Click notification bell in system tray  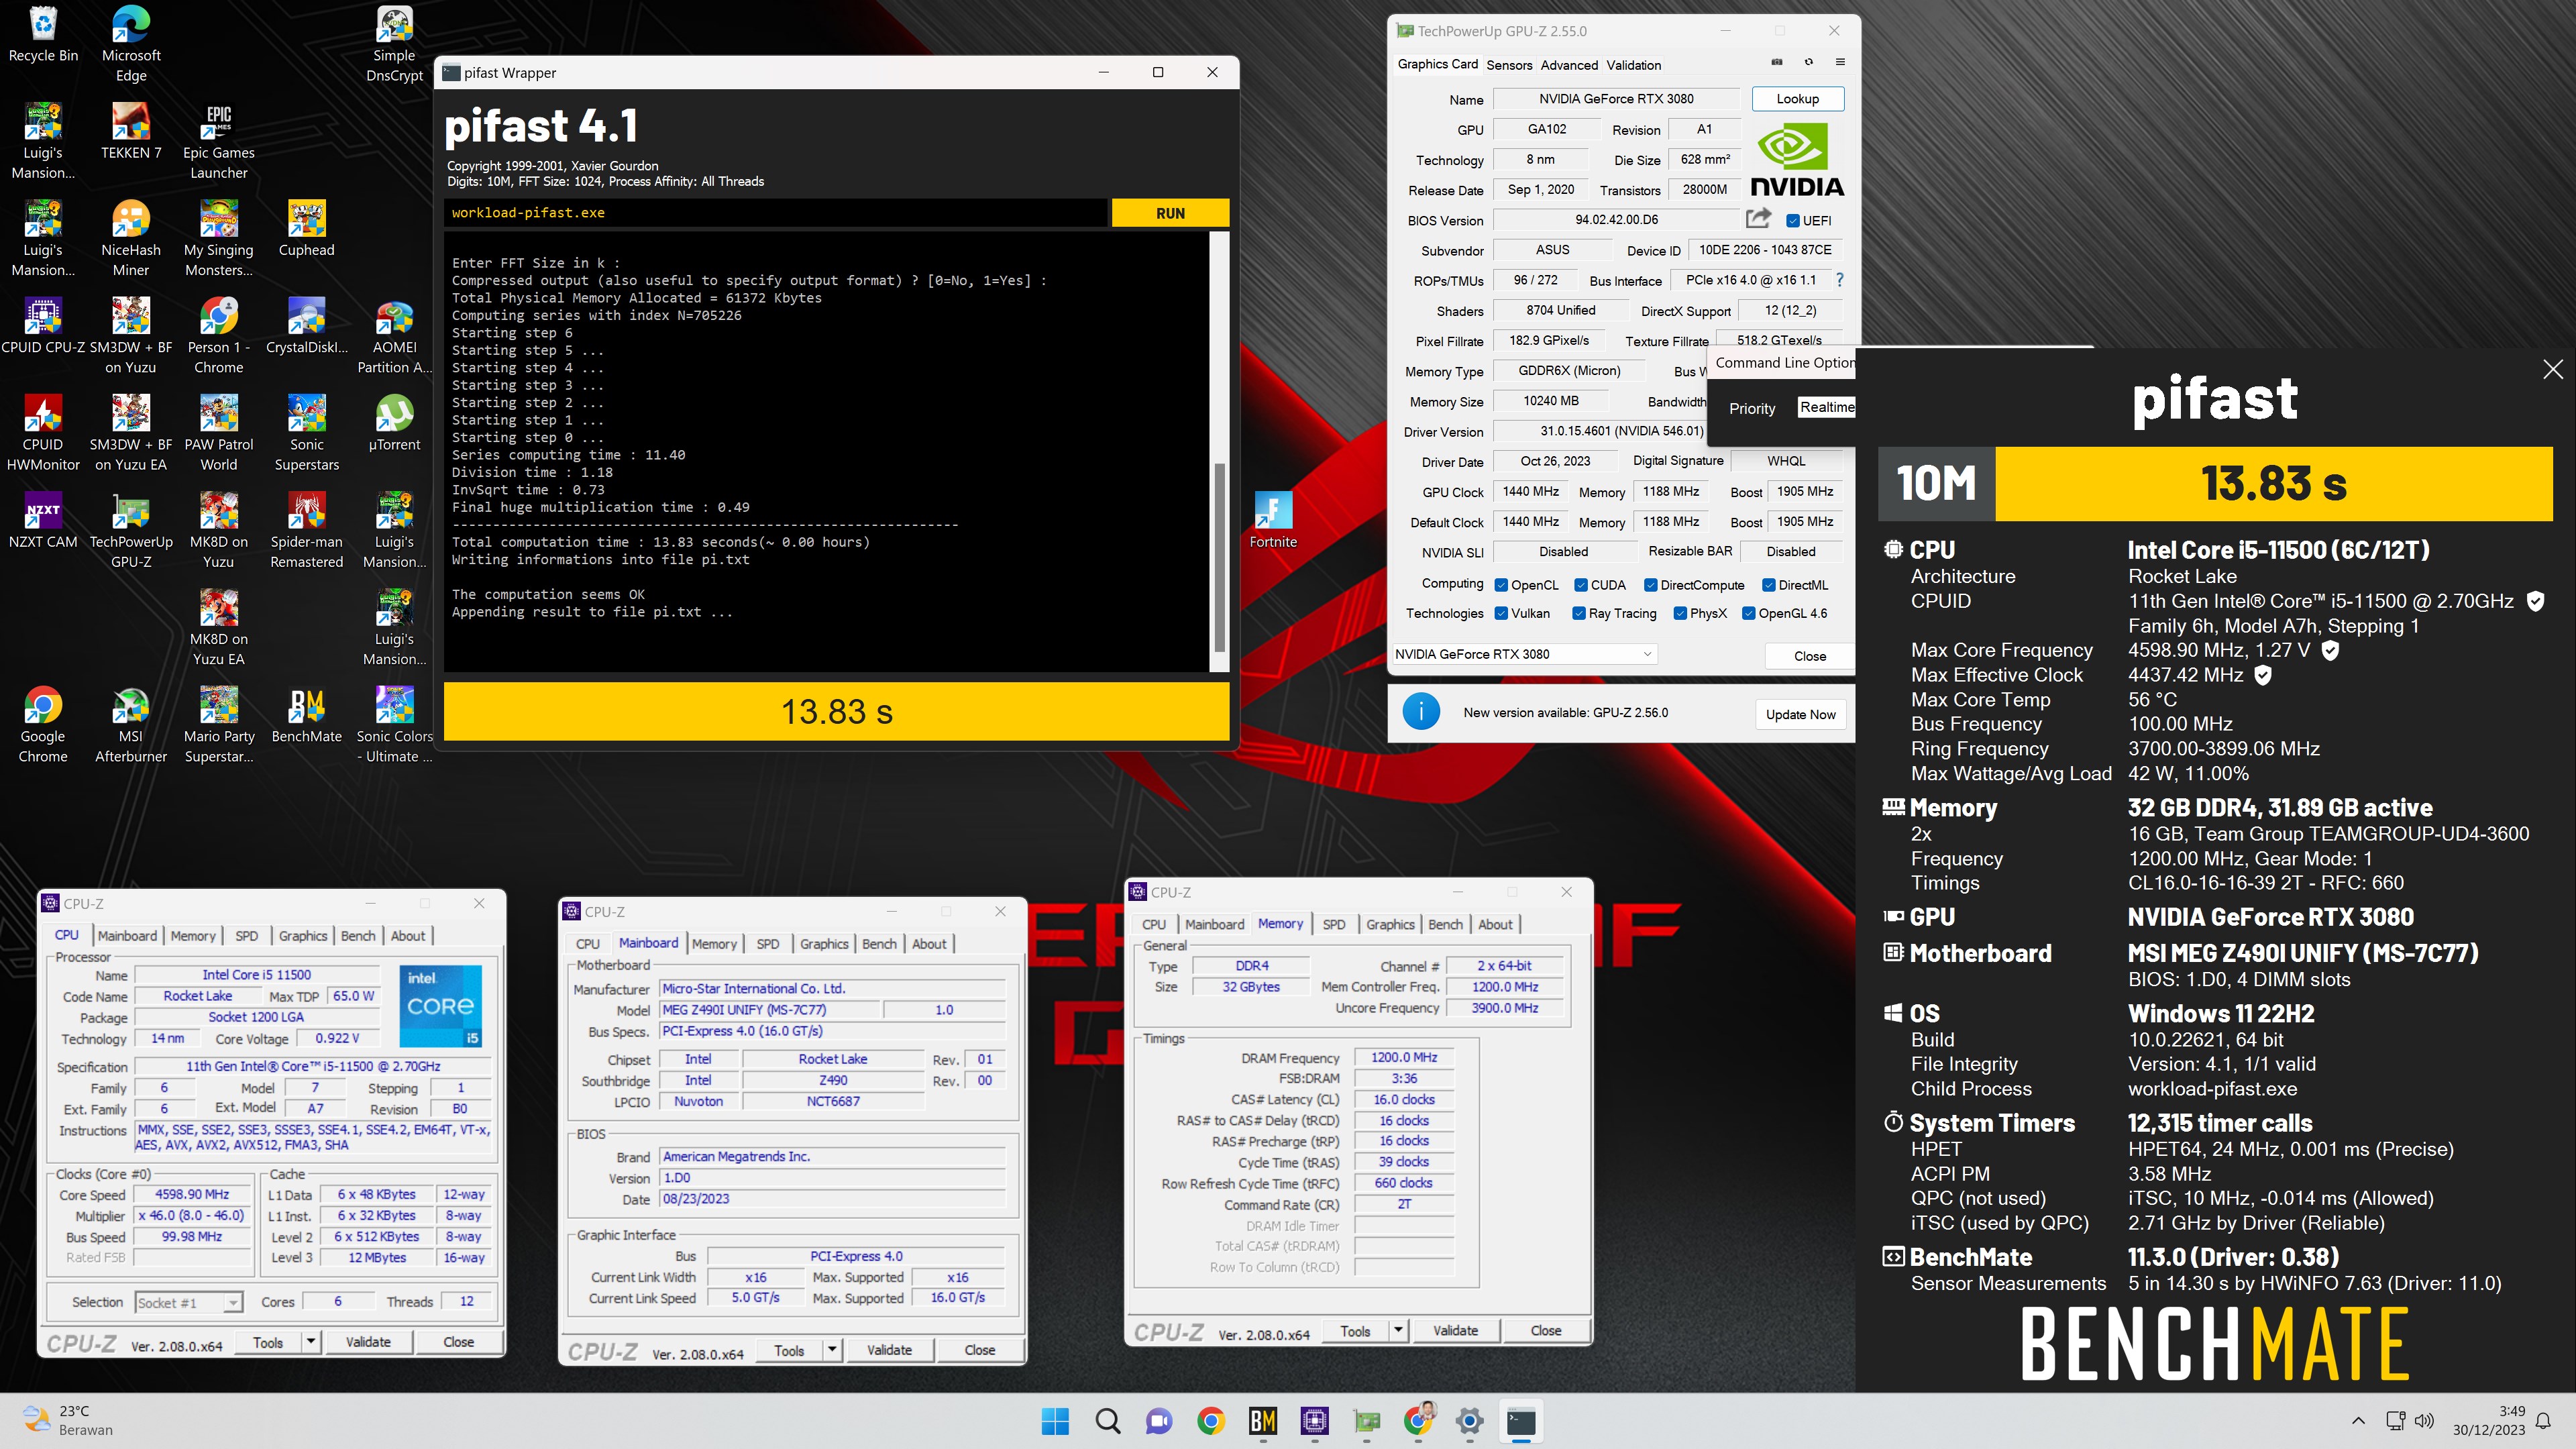[x=2543, y=1421]
